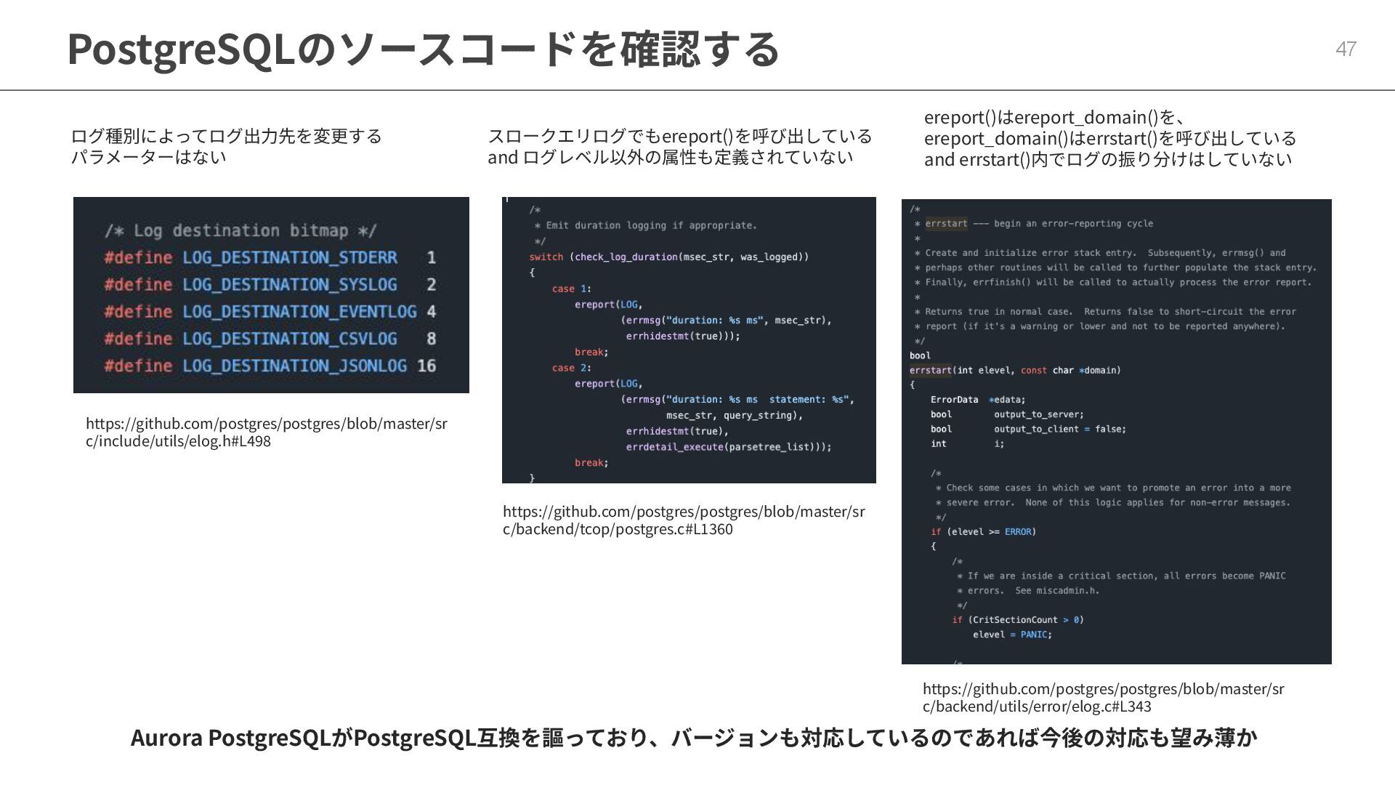Click the slow query log ereport description
This screenshot has height=785, width=1395.
click(x=679, y=146)
